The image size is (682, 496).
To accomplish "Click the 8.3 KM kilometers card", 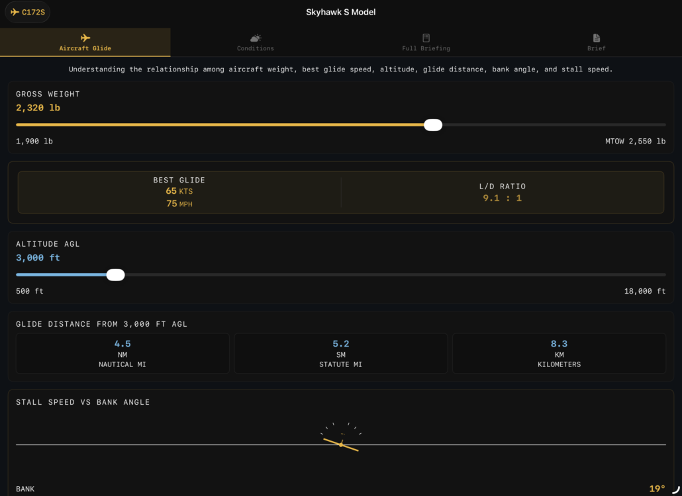I will 559,354.
